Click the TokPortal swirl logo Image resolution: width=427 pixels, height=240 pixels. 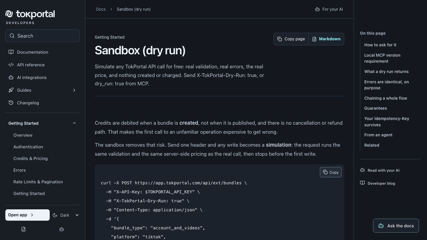point(9,14)
